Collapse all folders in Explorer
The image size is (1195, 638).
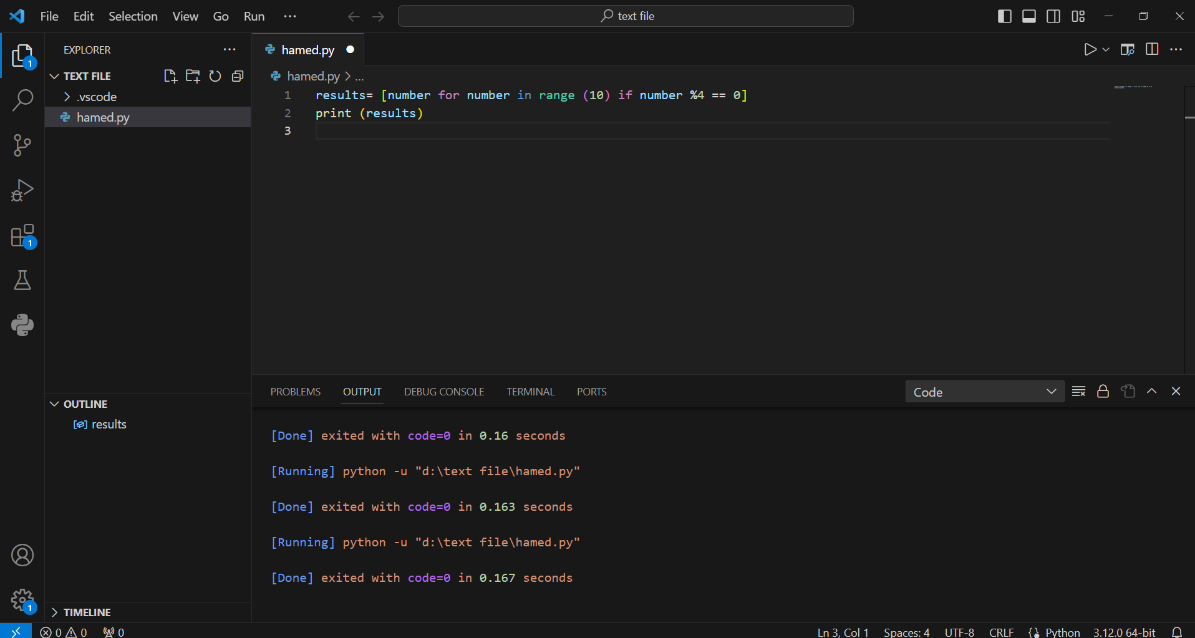point(238,76)
